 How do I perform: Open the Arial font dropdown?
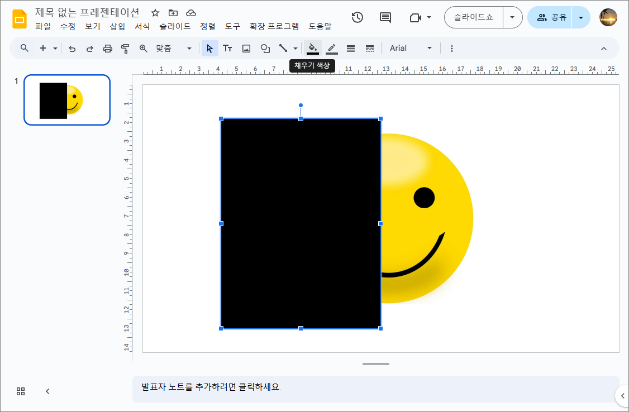[411, 48]
